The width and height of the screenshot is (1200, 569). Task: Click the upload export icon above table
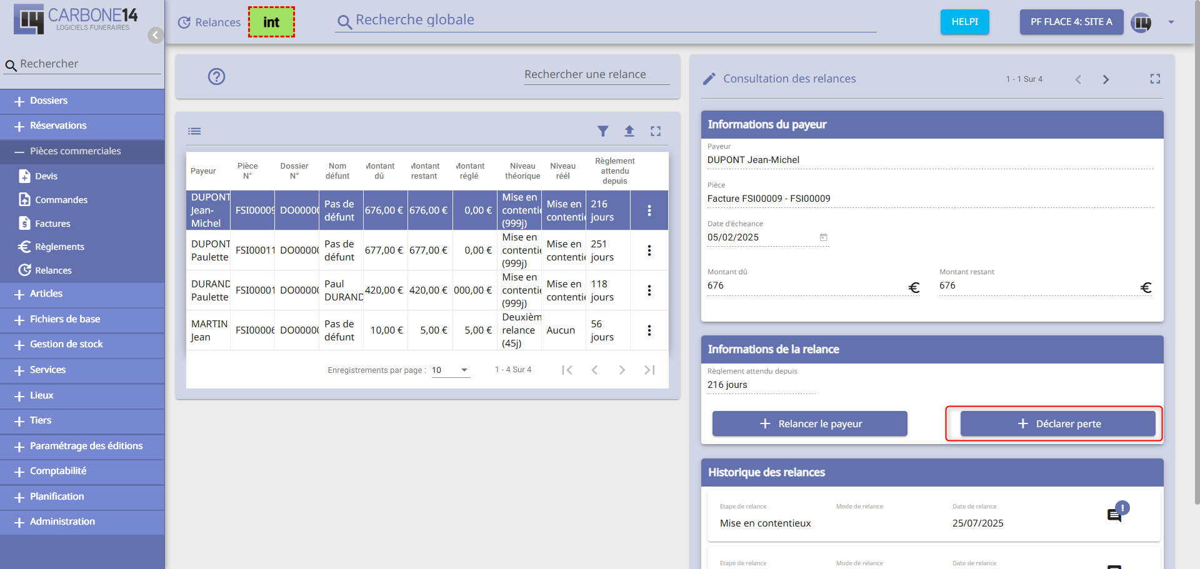629,131
